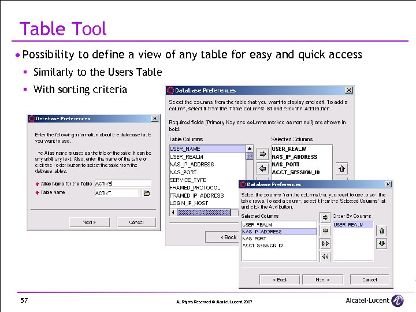Select FRAMED_IP_ADDRESS in Table Columns
Screen dimensions: 416x312
pos(205,195)
